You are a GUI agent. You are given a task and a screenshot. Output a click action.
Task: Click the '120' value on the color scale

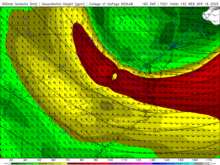coord(138,160)
